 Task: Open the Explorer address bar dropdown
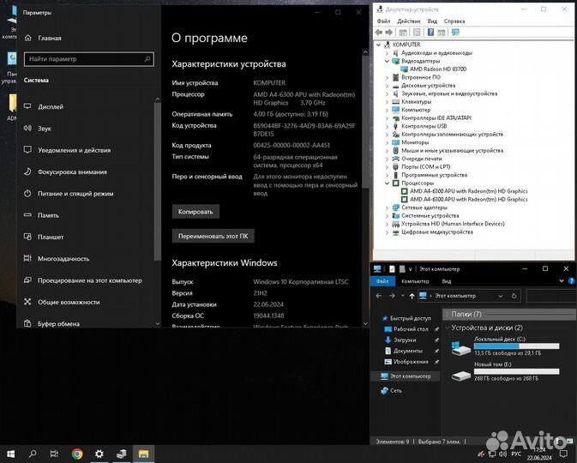501,296
